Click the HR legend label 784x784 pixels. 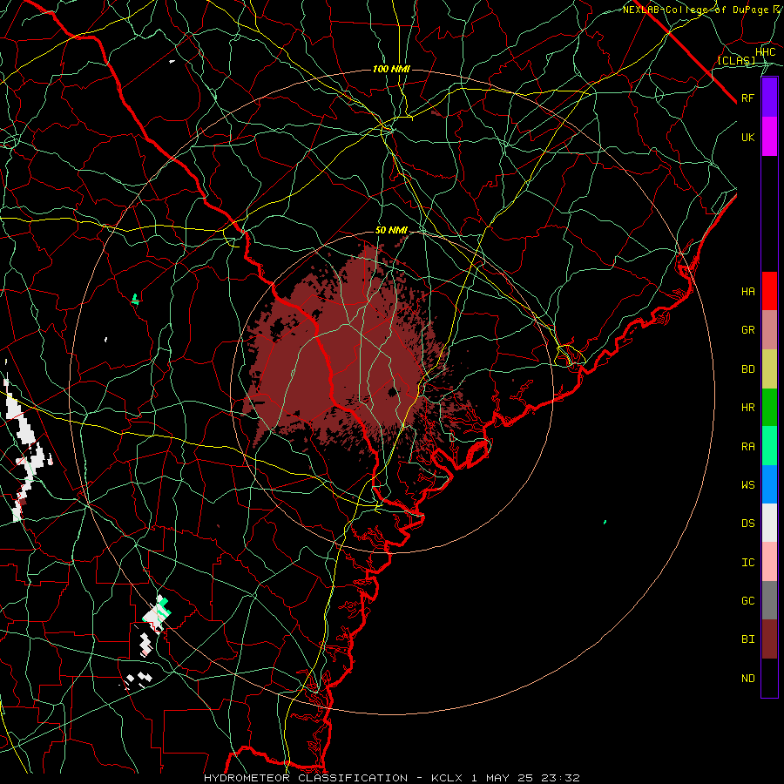747,408
